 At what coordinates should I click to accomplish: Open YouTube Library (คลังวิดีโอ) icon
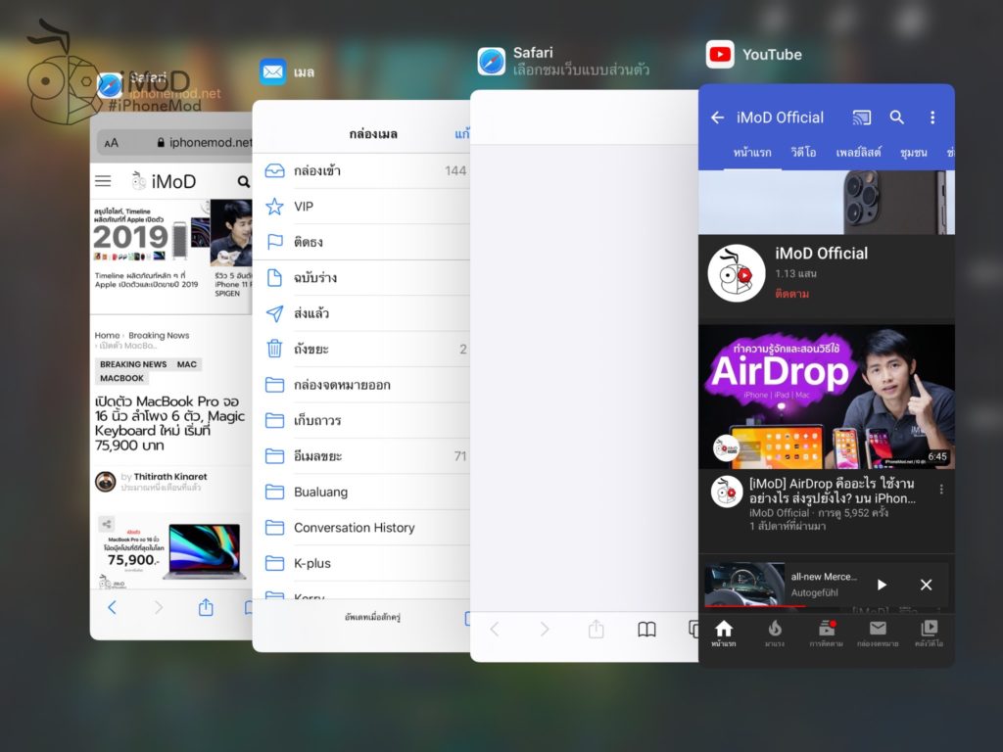click(x=929, y=632)
